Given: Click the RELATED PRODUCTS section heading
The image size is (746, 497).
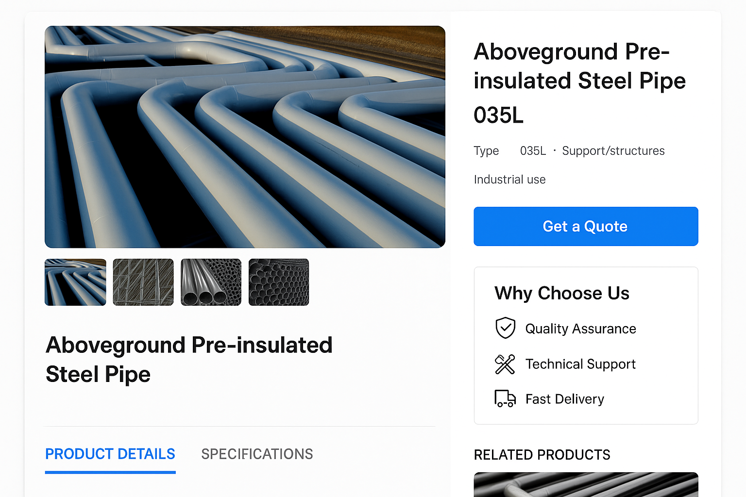Looking at the screenshot, I should point(542,455).
